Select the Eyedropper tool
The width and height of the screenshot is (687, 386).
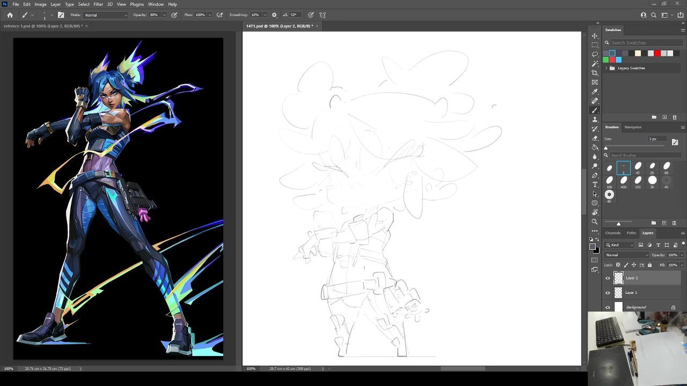[x=595, y=92]
